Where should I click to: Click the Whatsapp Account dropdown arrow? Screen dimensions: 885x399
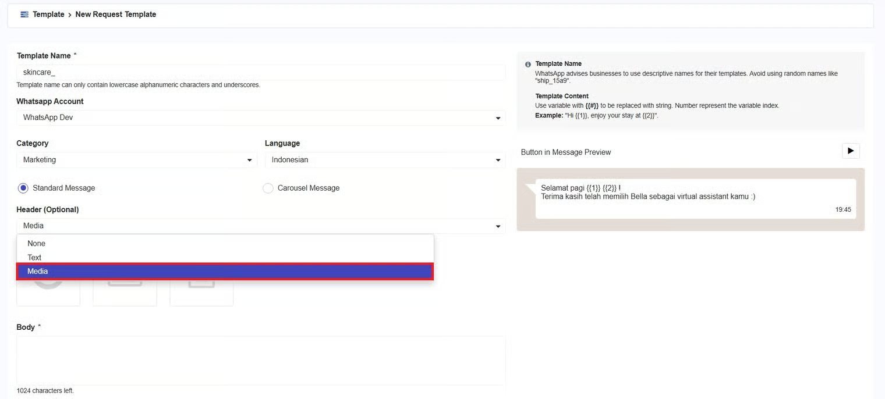coord(498,118)
